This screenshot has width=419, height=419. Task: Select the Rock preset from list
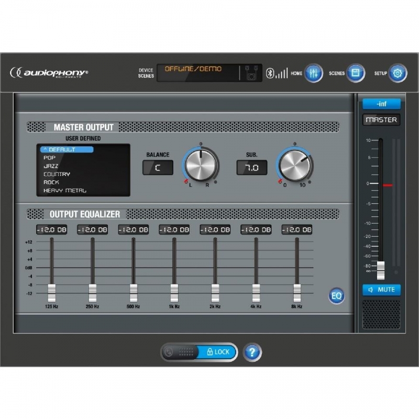tap(51, 182)
